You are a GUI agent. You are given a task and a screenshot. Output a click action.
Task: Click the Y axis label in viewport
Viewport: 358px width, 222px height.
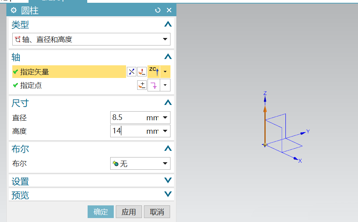(x=308, y=131)
